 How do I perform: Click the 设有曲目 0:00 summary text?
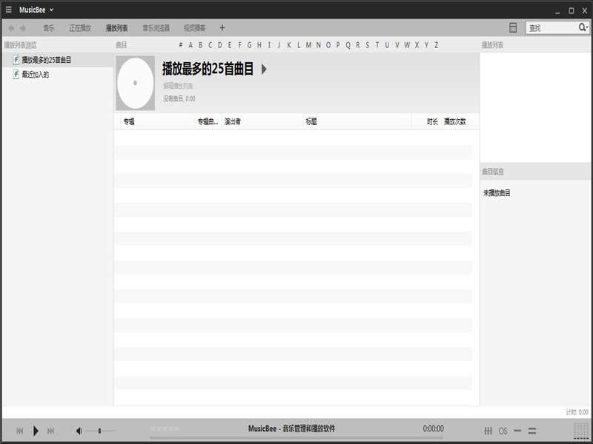tap(179, 98)
